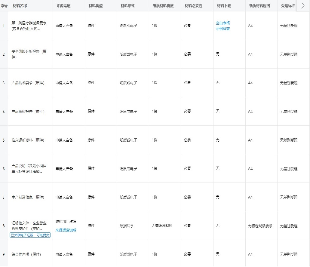Select the 符合性声明 row

120,254
